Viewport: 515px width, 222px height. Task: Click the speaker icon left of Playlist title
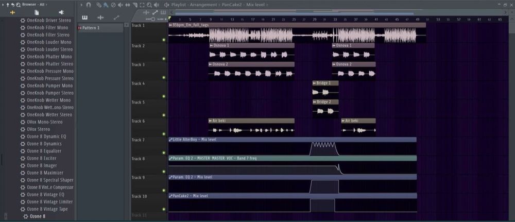point(166,5)
